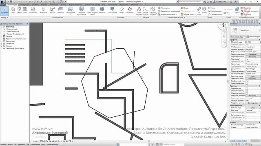
Task: Choose the Крыша (Roof) tool
Action: [53, 11]
